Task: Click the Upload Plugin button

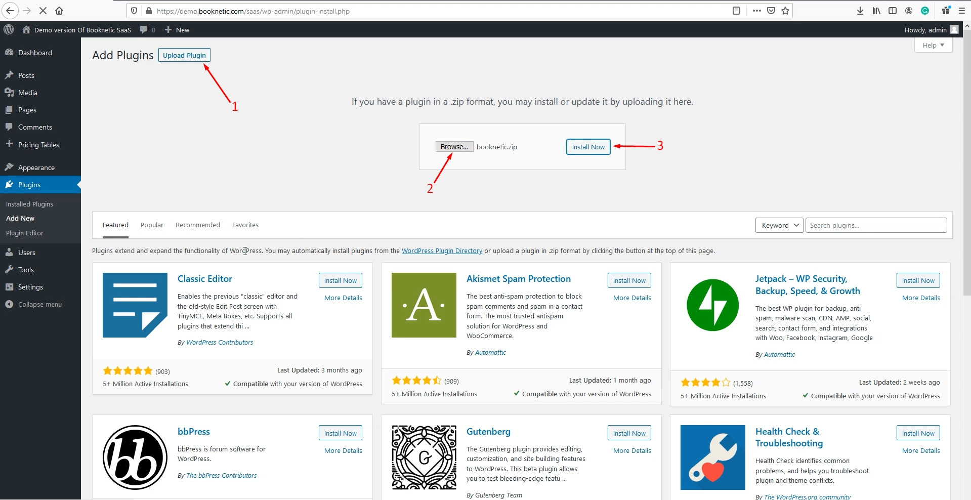Action: tap(184, 55)
